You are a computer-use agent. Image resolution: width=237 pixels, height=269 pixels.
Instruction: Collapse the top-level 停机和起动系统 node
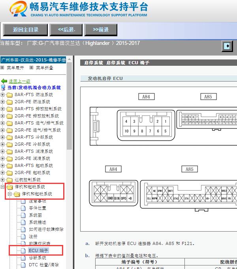tap(2, 187)
